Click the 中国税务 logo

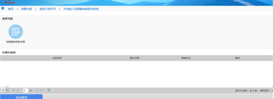click(x=9, y=2)
